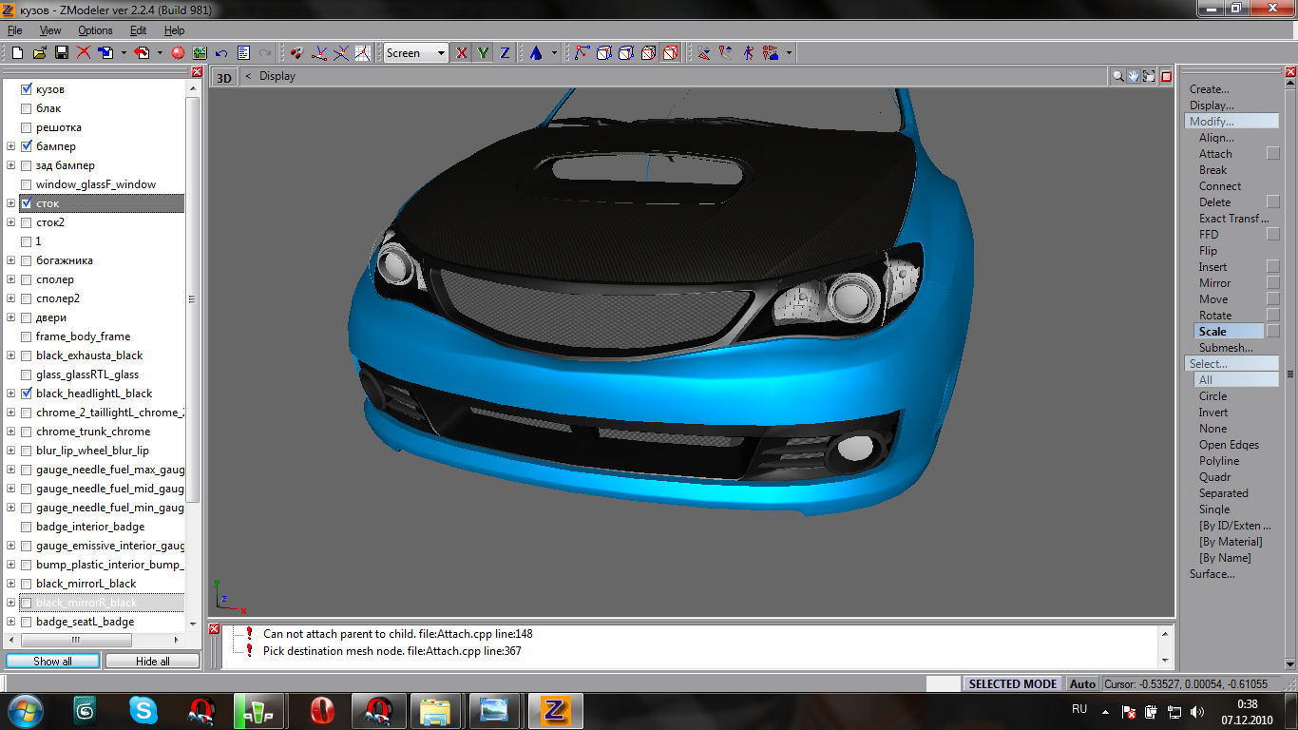Click the red sphere materials editor icon
This screenshot has width=1298, height=730.
(178, 53)
